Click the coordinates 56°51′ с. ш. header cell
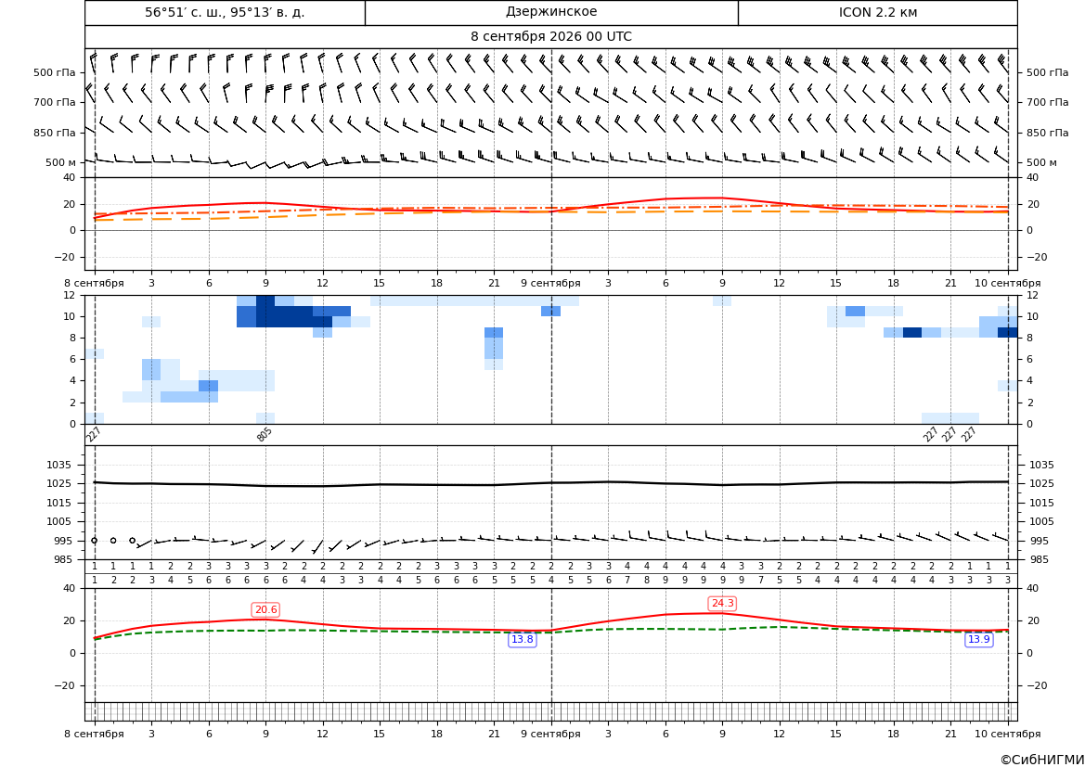The height and width of the screenshot is (767, 1085). tap(225, 12)
